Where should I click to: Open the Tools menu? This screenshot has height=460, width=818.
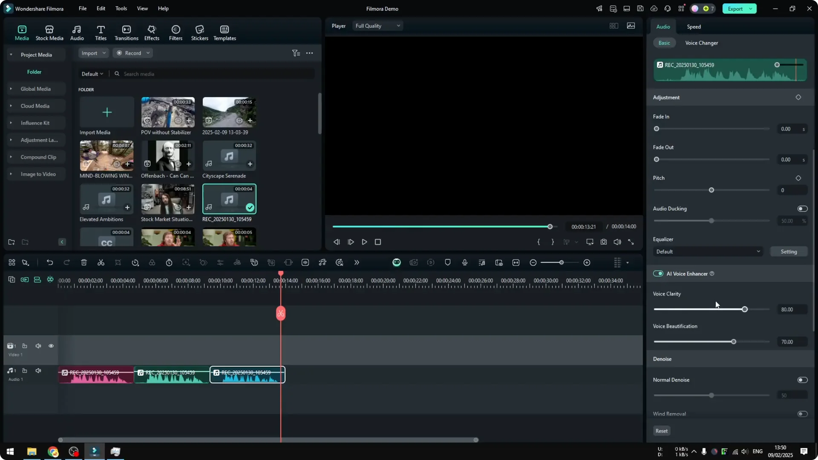(121, 9)
